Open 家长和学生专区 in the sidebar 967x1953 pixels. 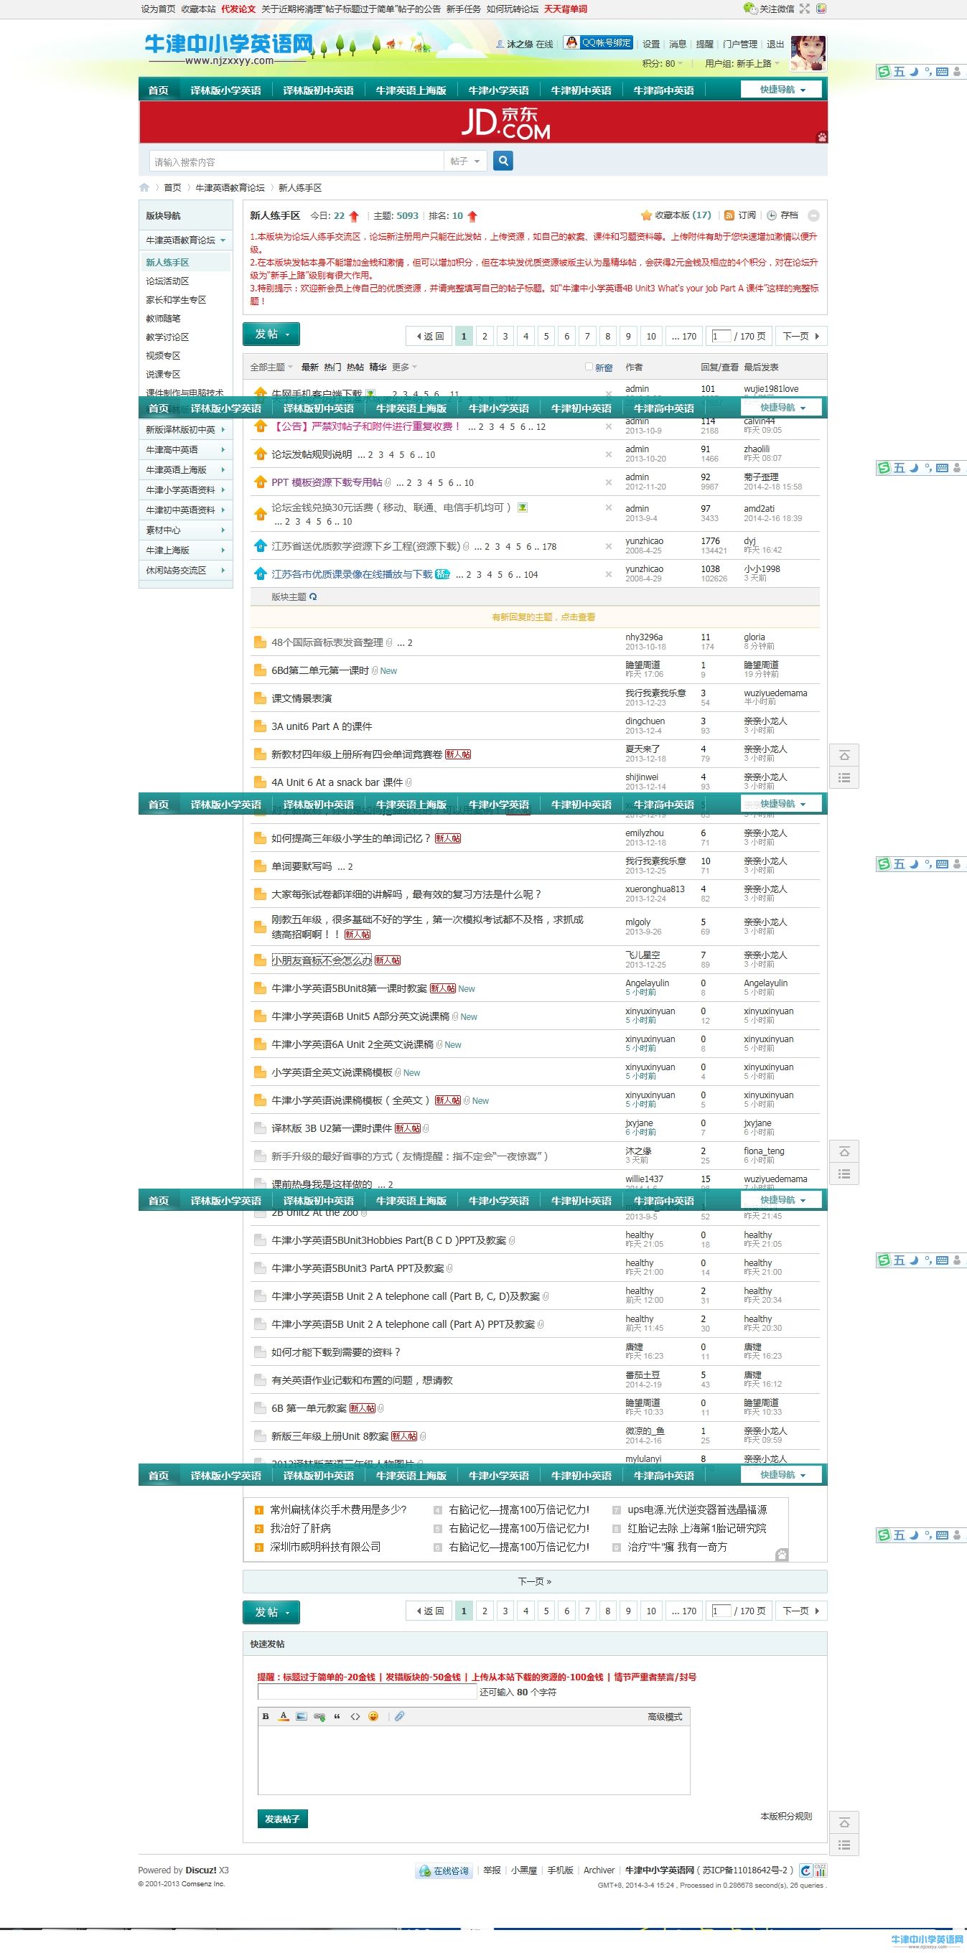(176, 300)
